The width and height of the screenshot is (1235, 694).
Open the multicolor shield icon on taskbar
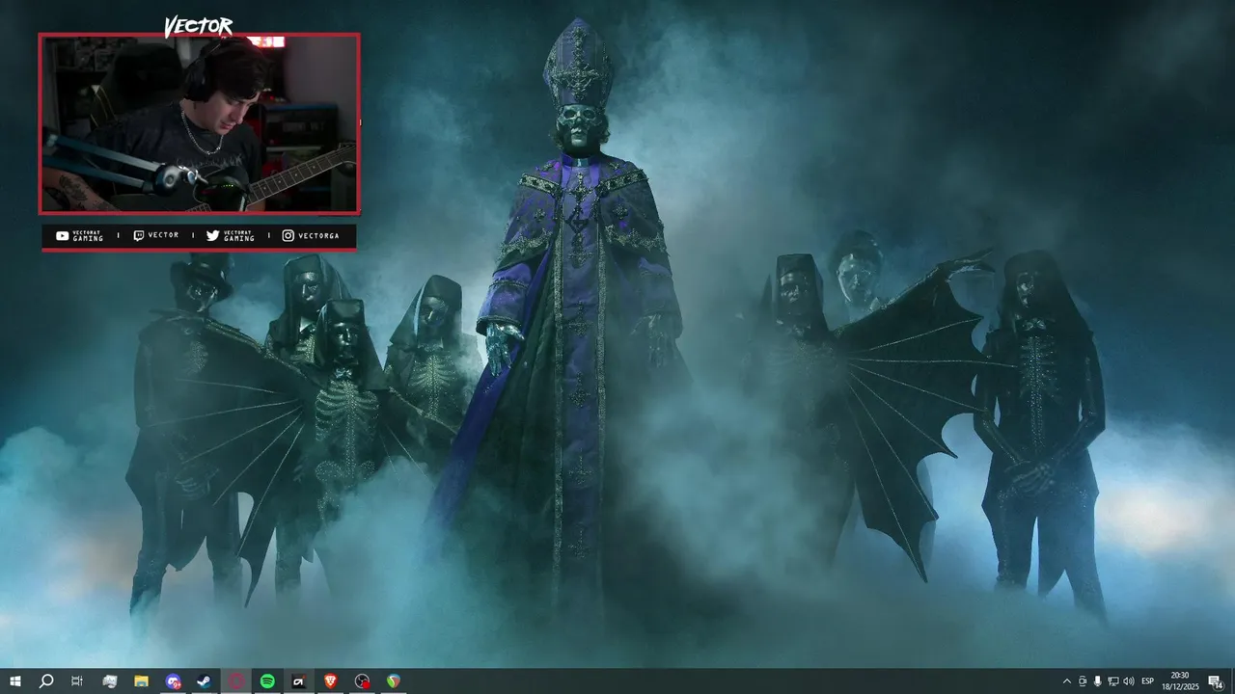click(x=394, y=681)
